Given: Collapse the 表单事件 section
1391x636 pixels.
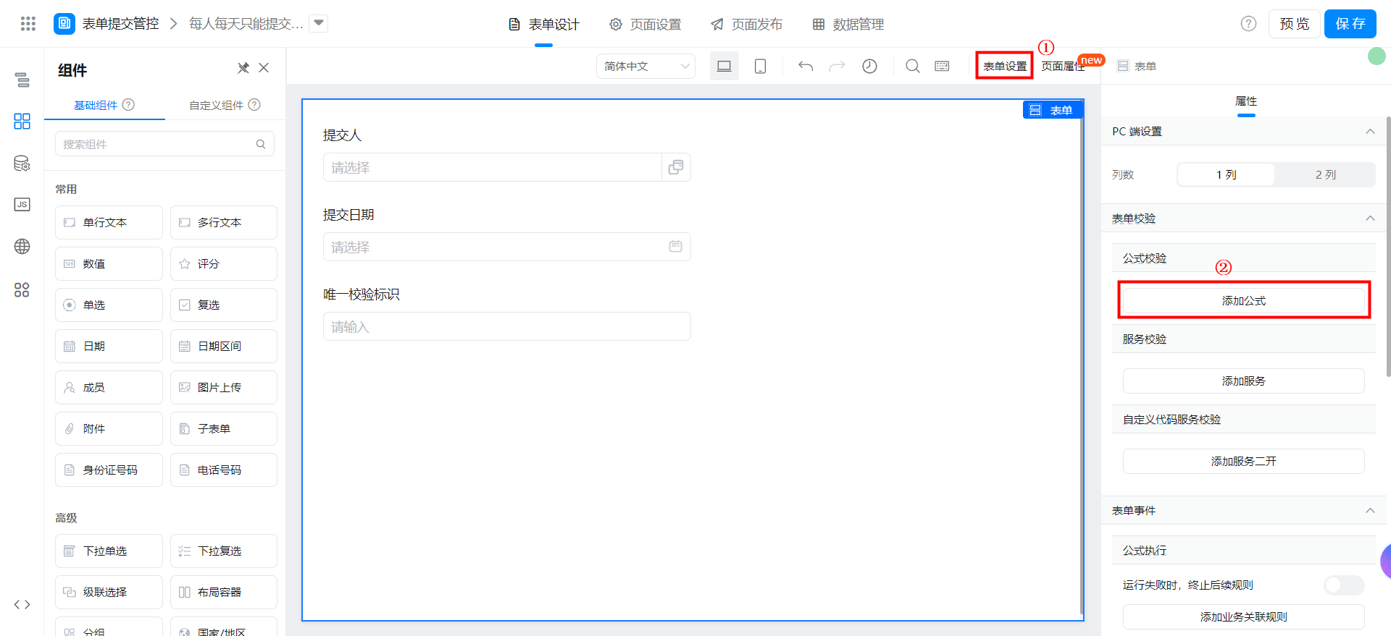Looking at the screenshot, I should click(1370, 510).
